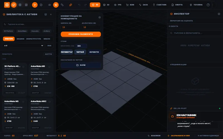Screen dimensions: 223x139
Task: Click layers icon in inspector header
Action: click(219, 14)
